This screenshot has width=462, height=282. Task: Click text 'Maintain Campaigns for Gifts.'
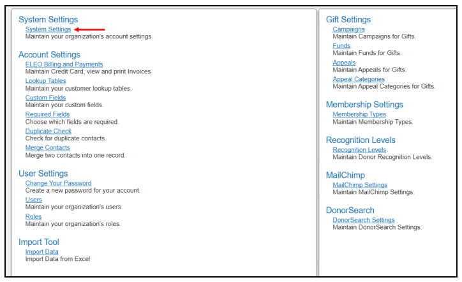[x=374, y=36]
